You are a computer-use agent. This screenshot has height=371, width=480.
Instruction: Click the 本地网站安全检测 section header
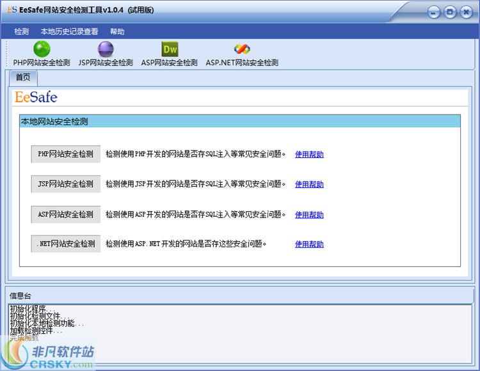coord(240,122)
